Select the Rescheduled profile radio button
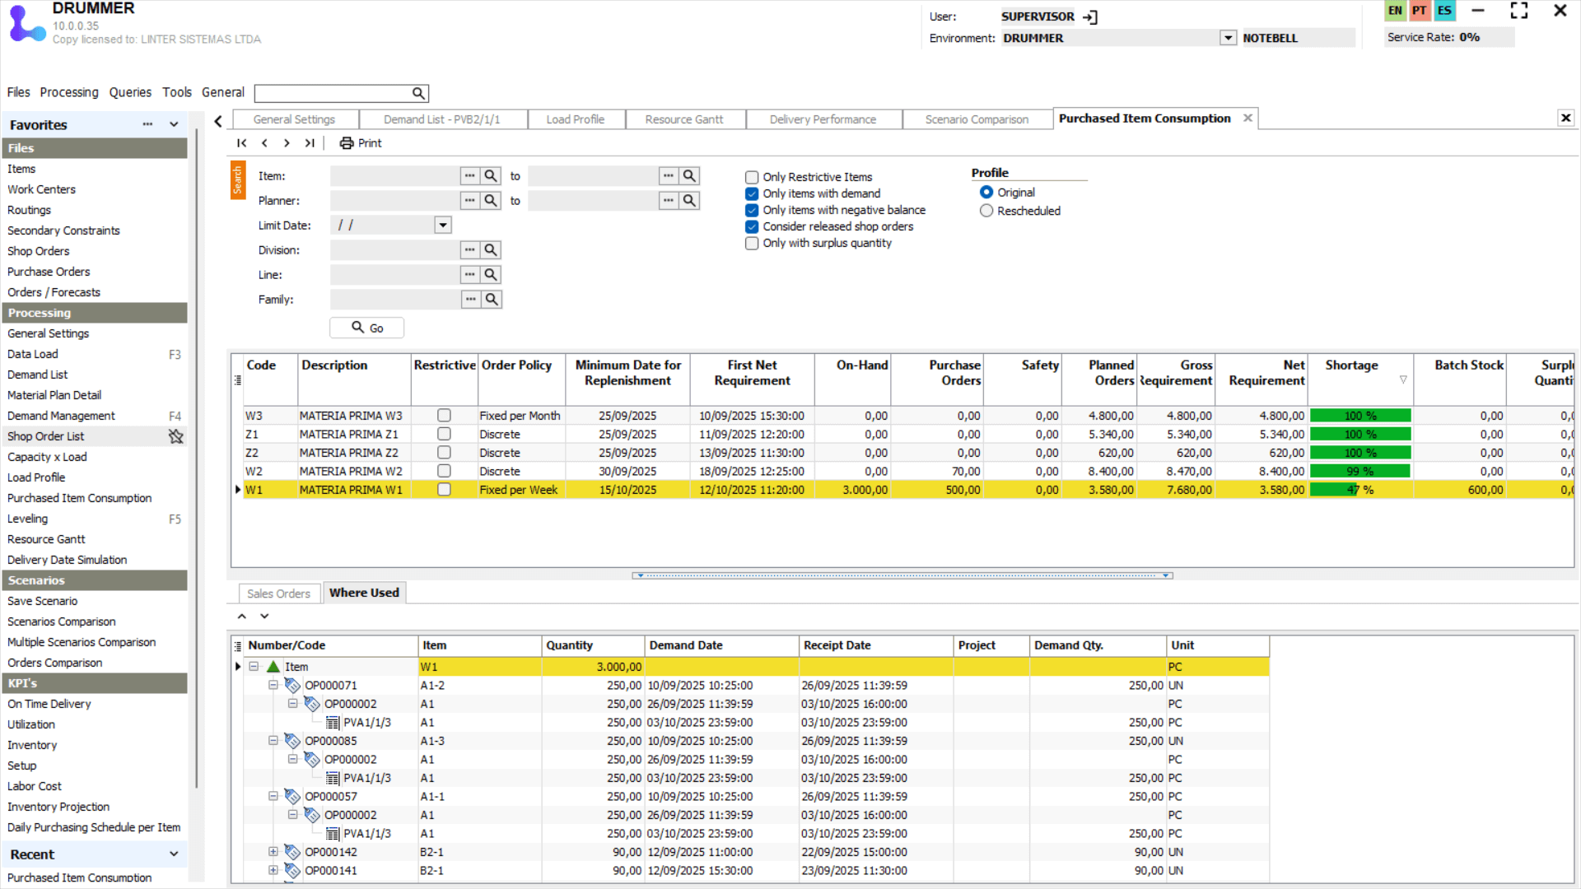The height and width of the screenshot is (889, 1581). coord(986,211)
